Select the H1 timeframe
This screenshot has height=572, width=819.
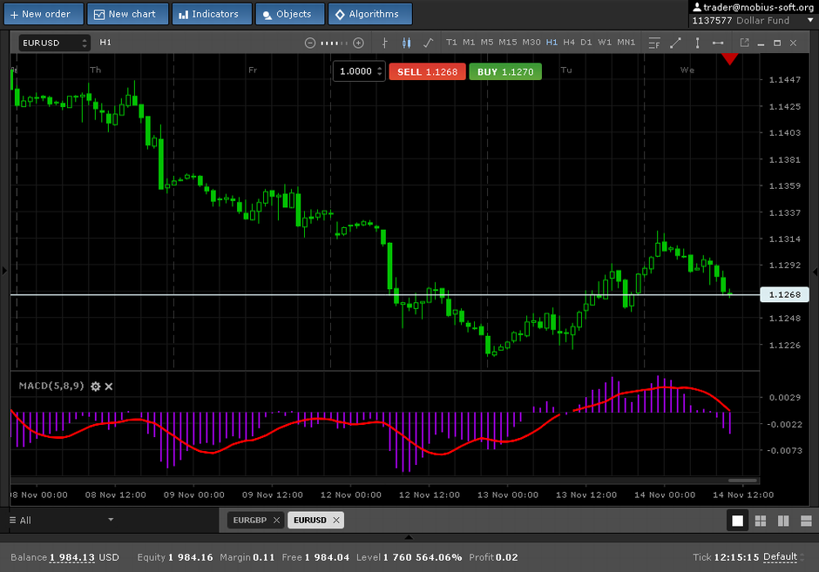[x=552, y=43]
